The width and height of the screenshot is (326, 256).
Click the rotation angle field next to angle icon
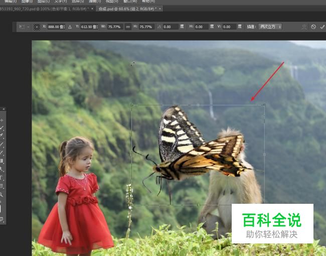coord(171,27)
